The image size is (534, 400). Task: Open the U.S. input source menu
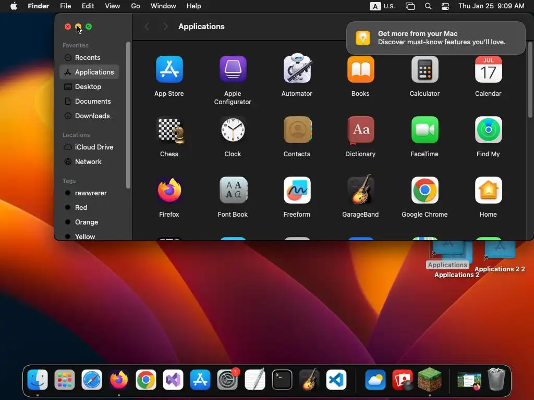(382, 6)
